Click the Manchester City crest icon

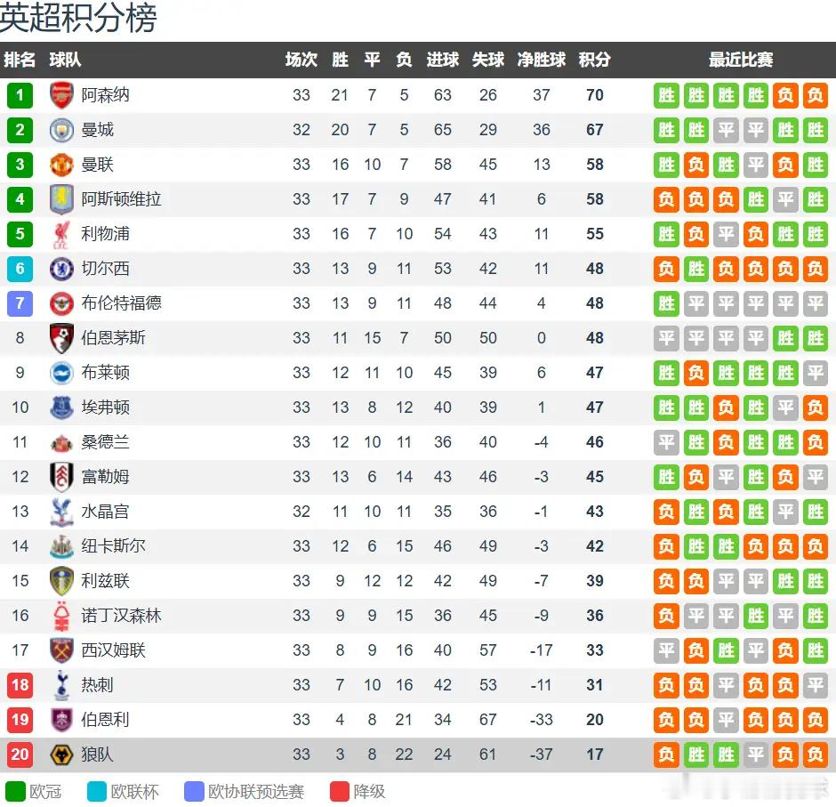click(61, 130)
